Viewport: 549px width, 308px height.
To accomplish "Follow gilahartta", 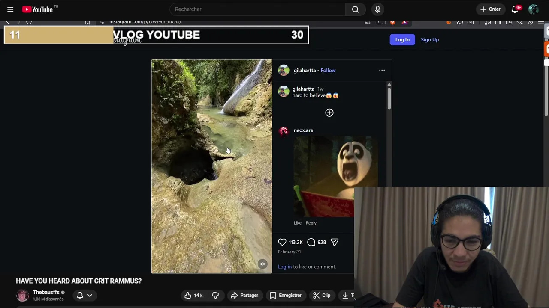I will (x=328, y=70).
